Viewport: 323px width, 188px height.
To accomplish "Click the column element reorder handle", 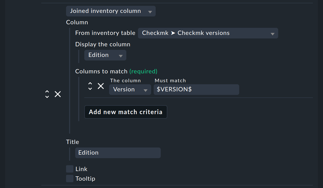I will coord(47,94).
